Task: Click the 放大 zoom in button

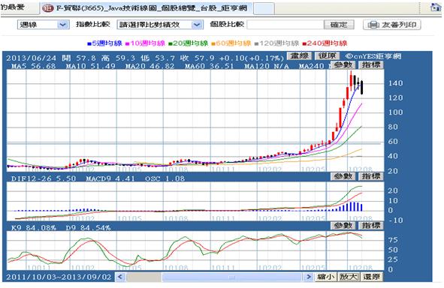Action: pos(349,277)
